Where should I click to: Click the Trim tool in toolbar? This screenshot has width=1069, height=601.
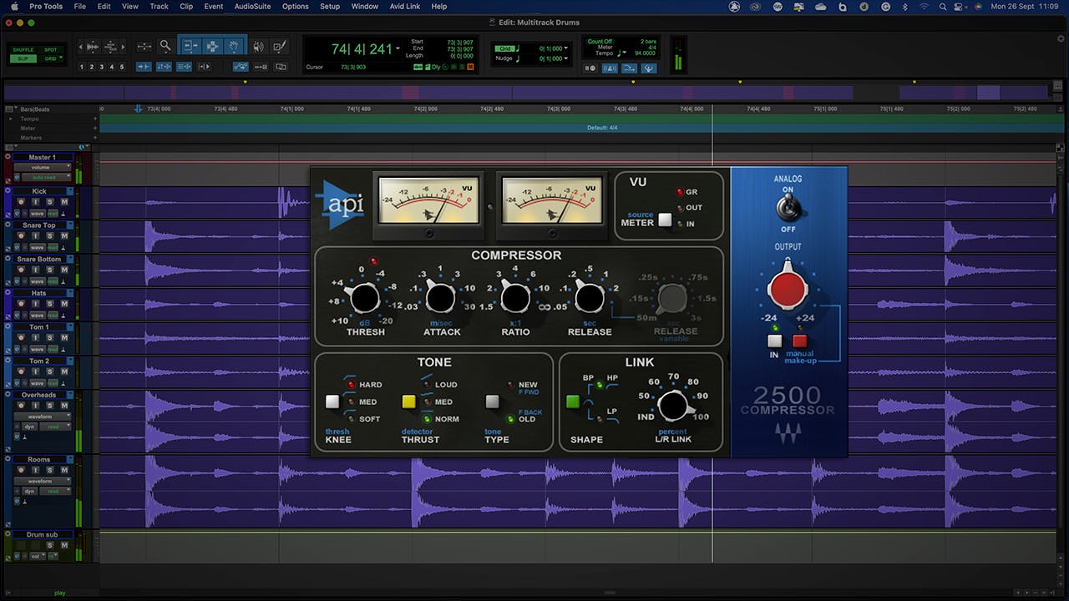(190, 47)
